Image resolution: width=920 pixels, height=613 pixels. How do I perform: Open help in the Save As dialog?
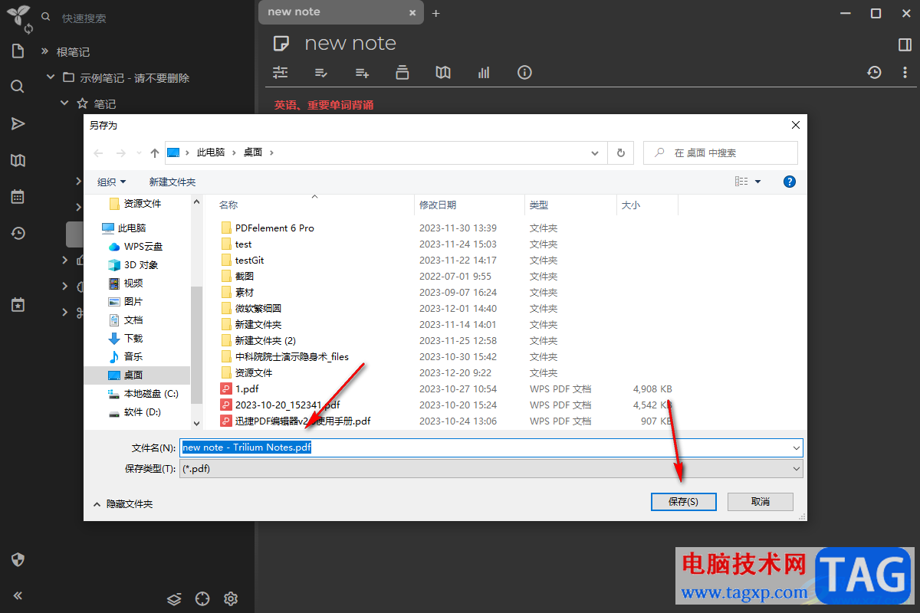click(x=790, y=182)
